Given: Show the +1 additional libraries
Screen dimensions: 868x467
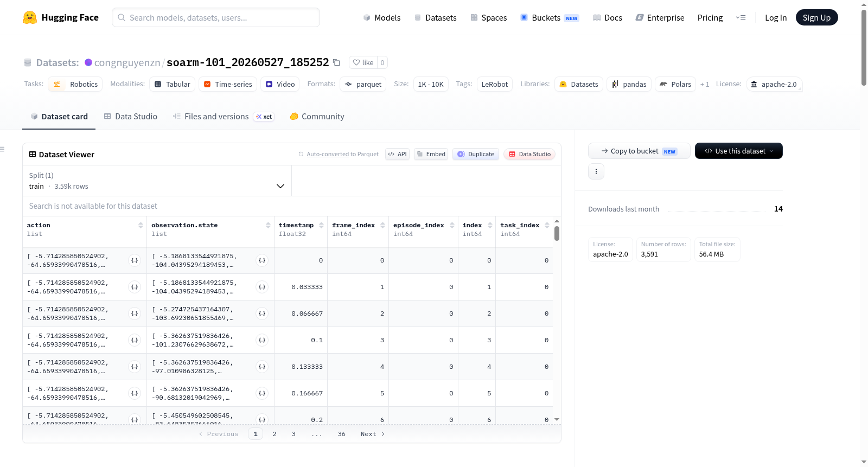Looking at the screenshot, I should pyautogui.click(x=705, y=84).
